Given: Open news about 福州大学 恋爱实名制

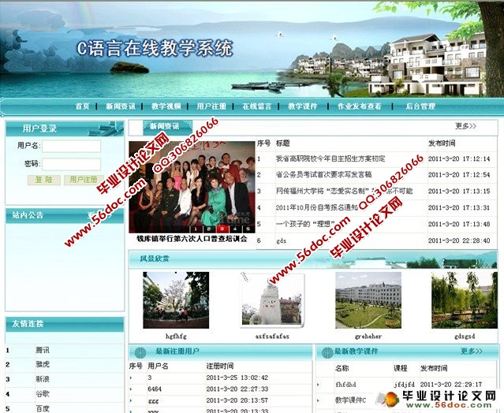Looking at the screenshot, I should tap(344, 191).
